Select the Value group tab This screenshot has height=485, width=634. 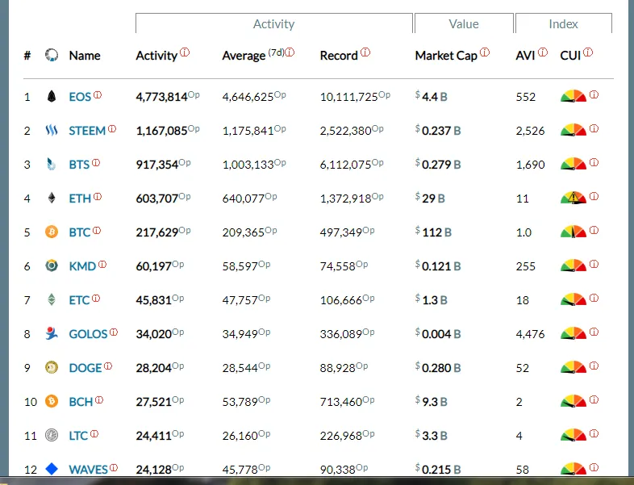[464, 24]
